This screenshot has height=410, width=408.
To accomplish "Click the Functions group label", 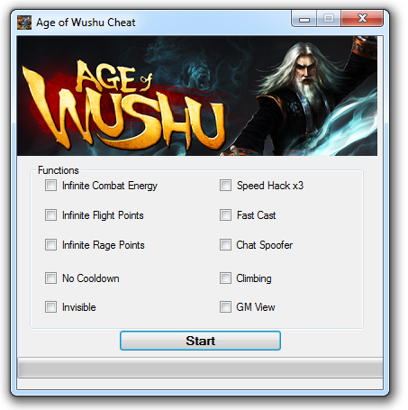I will pyautogui.click(x=59, y=170).
